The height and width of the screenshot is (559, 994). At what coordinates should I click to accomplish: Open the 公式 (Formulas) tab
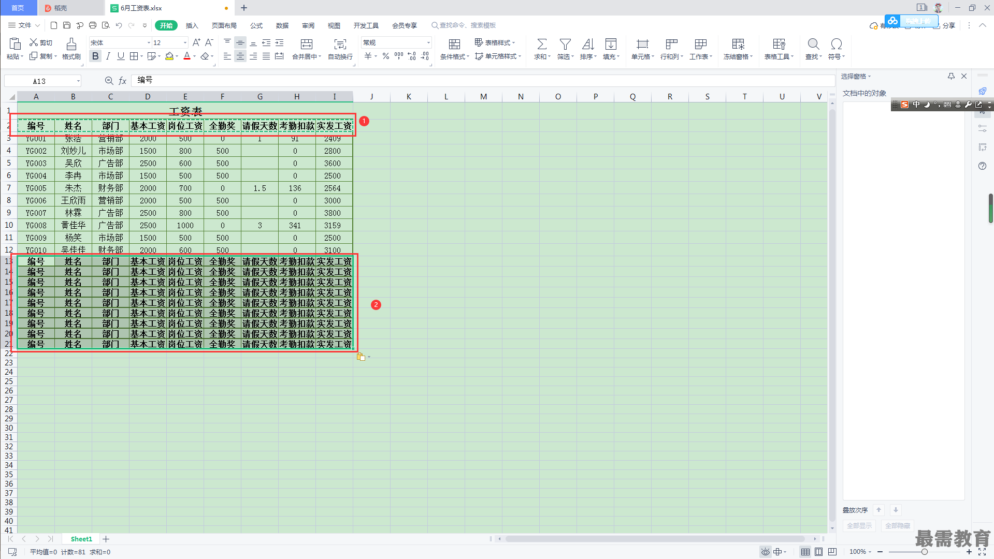pyautogui.click(x=256, y=25)
